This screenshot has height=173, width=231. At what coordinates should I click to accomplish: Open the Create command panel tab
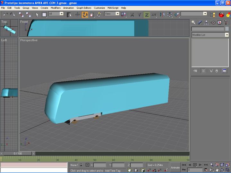click(x=194, y=22)
